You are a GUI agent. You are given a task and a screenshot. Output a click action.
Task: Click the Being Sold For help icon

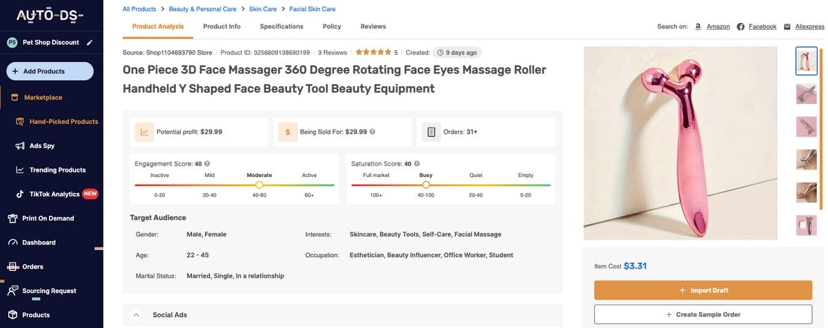coord(373,132)
